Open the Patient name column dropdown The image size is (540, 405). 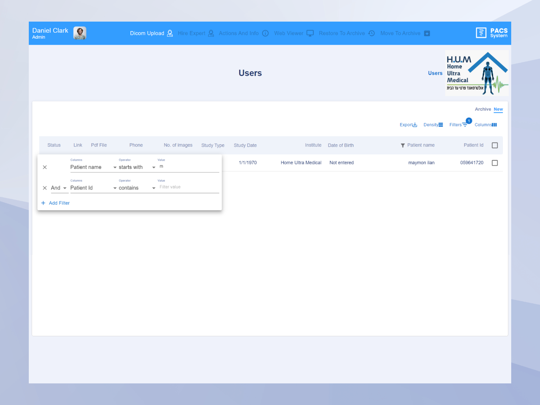tap(94, 167)
